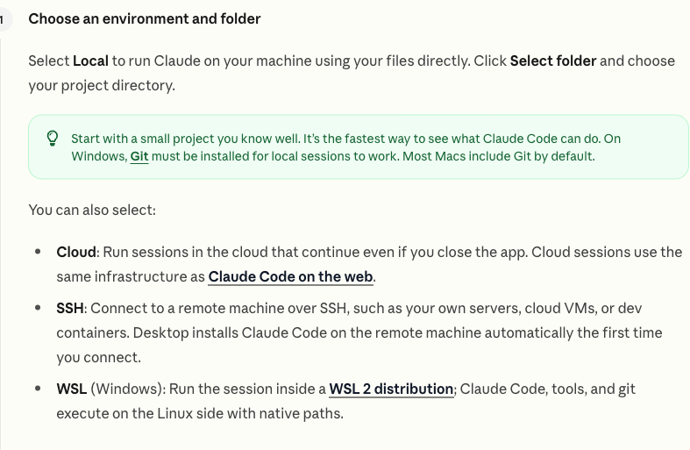Follow the WSL 2 distribution link
Image resolution: width=690 pixels, height=450 pixels.
(x=391, y=389)
